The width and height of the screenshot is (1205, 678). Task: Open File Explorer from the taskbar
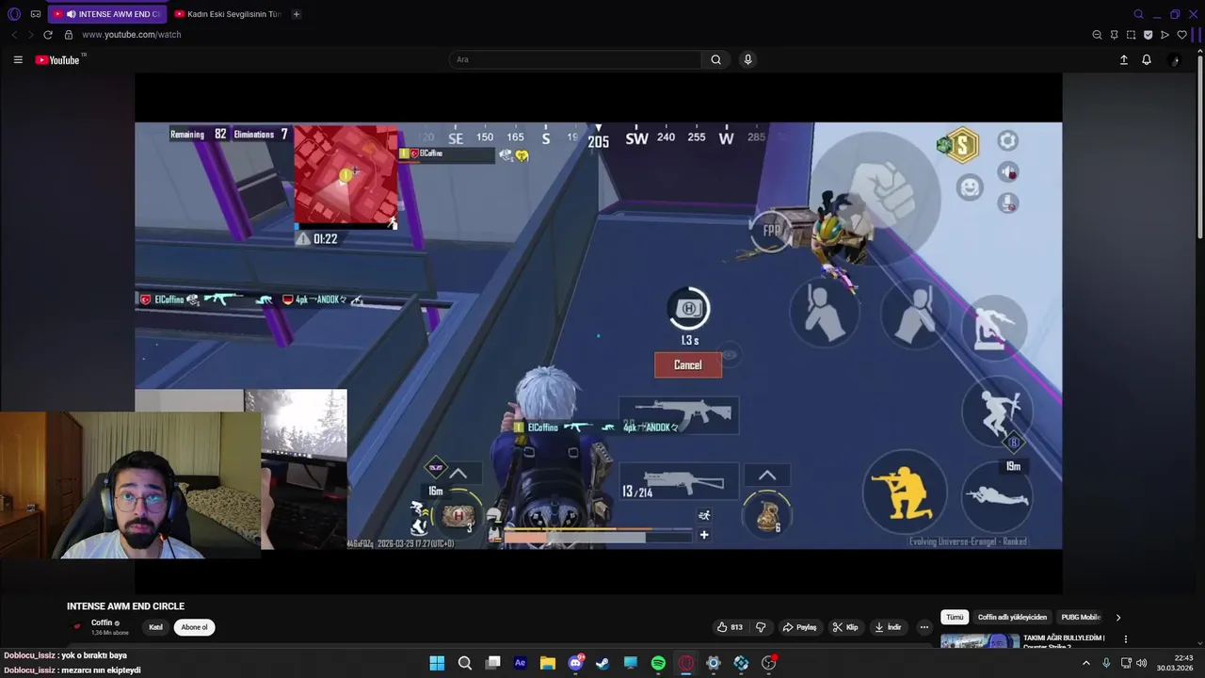pyautogui.click(x=547, y=663)
